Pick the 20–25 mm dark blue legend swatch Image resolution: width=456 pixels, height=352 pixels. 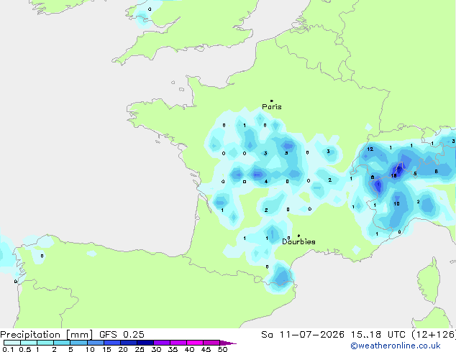click(129, 343)
